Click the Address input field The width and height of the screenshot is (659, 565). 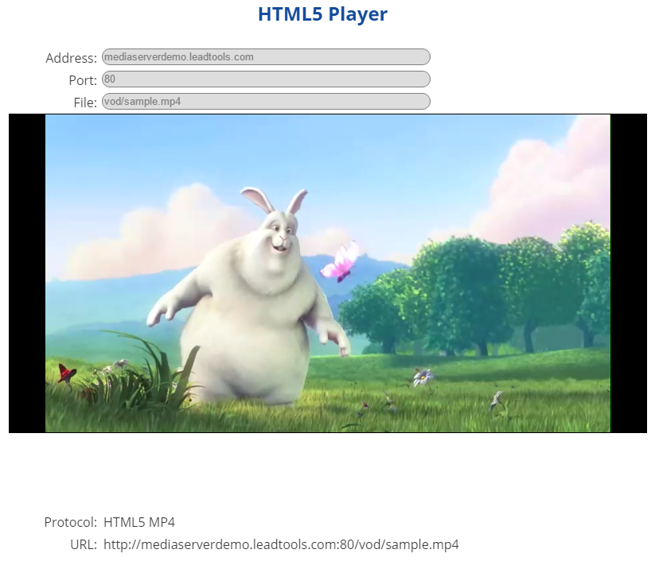[x=266, y=57]
